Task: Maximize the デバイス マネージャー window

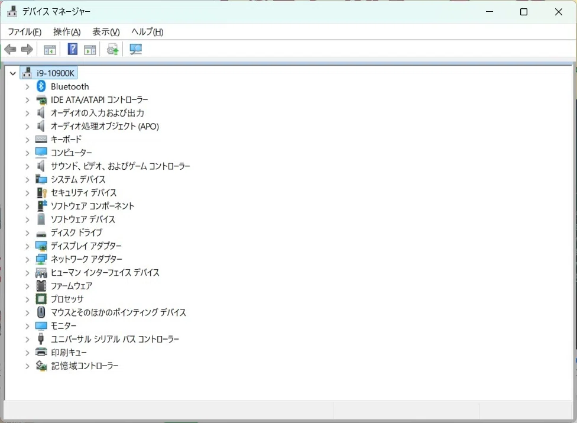Action: point(524,12)
